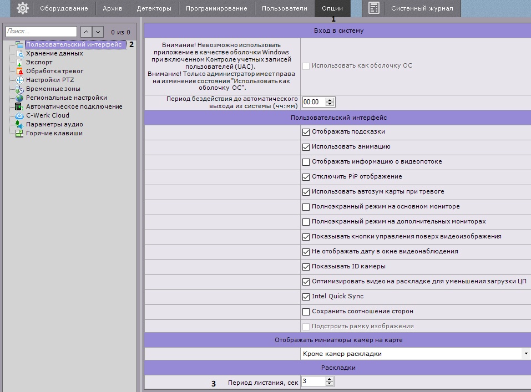The width and height of the screenshot is (531, 392).
Task: Open the camera thumbnails display dropdown
Action: tap(525, 354)
